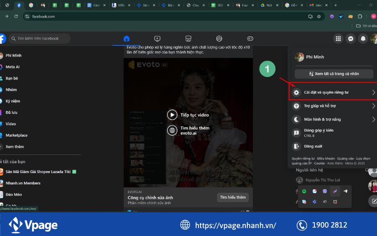Image resolution: width=377 pixels, height=236 pixels.
Task: Expand Màn hình & trợ năng chevron
Action: coord(374,119)
